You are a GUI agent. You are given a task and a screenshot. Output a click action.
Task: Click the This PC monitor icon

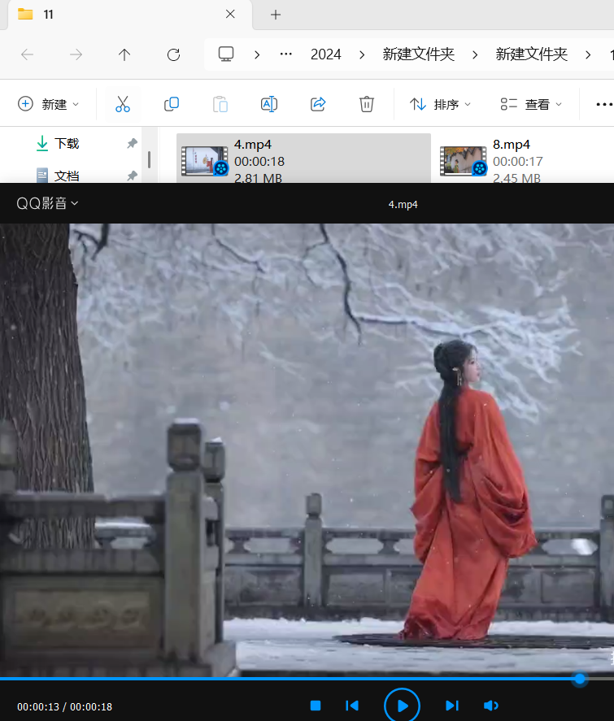226,54
